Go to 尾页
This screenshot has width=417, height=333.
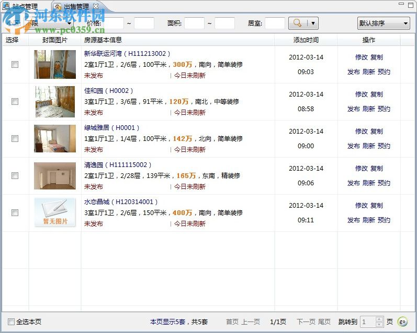324,322
